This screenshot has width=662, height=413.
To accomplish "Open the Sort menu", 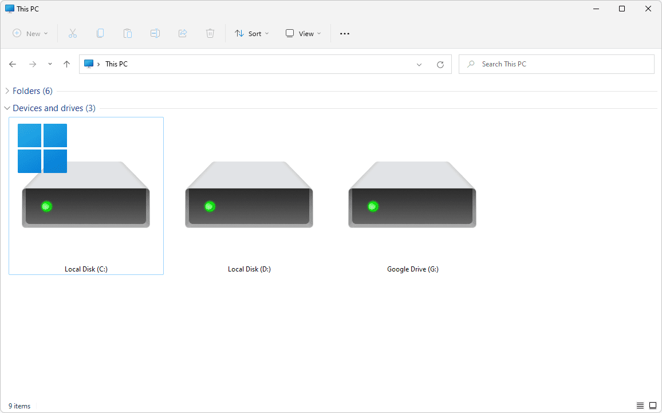I will tap(251, 34).
